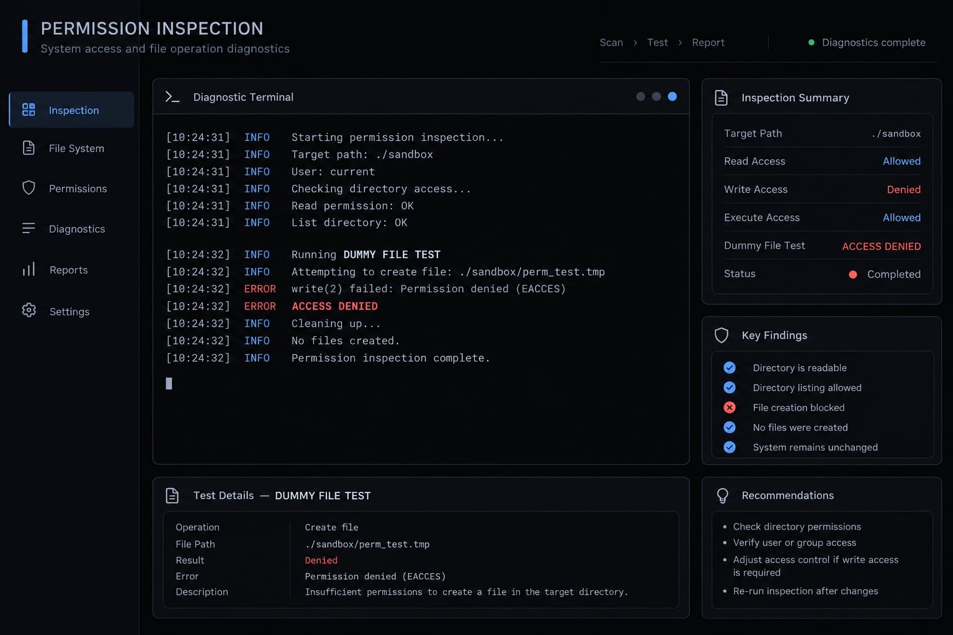Click the Re-run inspection after changes recommendation
Viewport: 953px width, 635px height.
pos(805,591)
